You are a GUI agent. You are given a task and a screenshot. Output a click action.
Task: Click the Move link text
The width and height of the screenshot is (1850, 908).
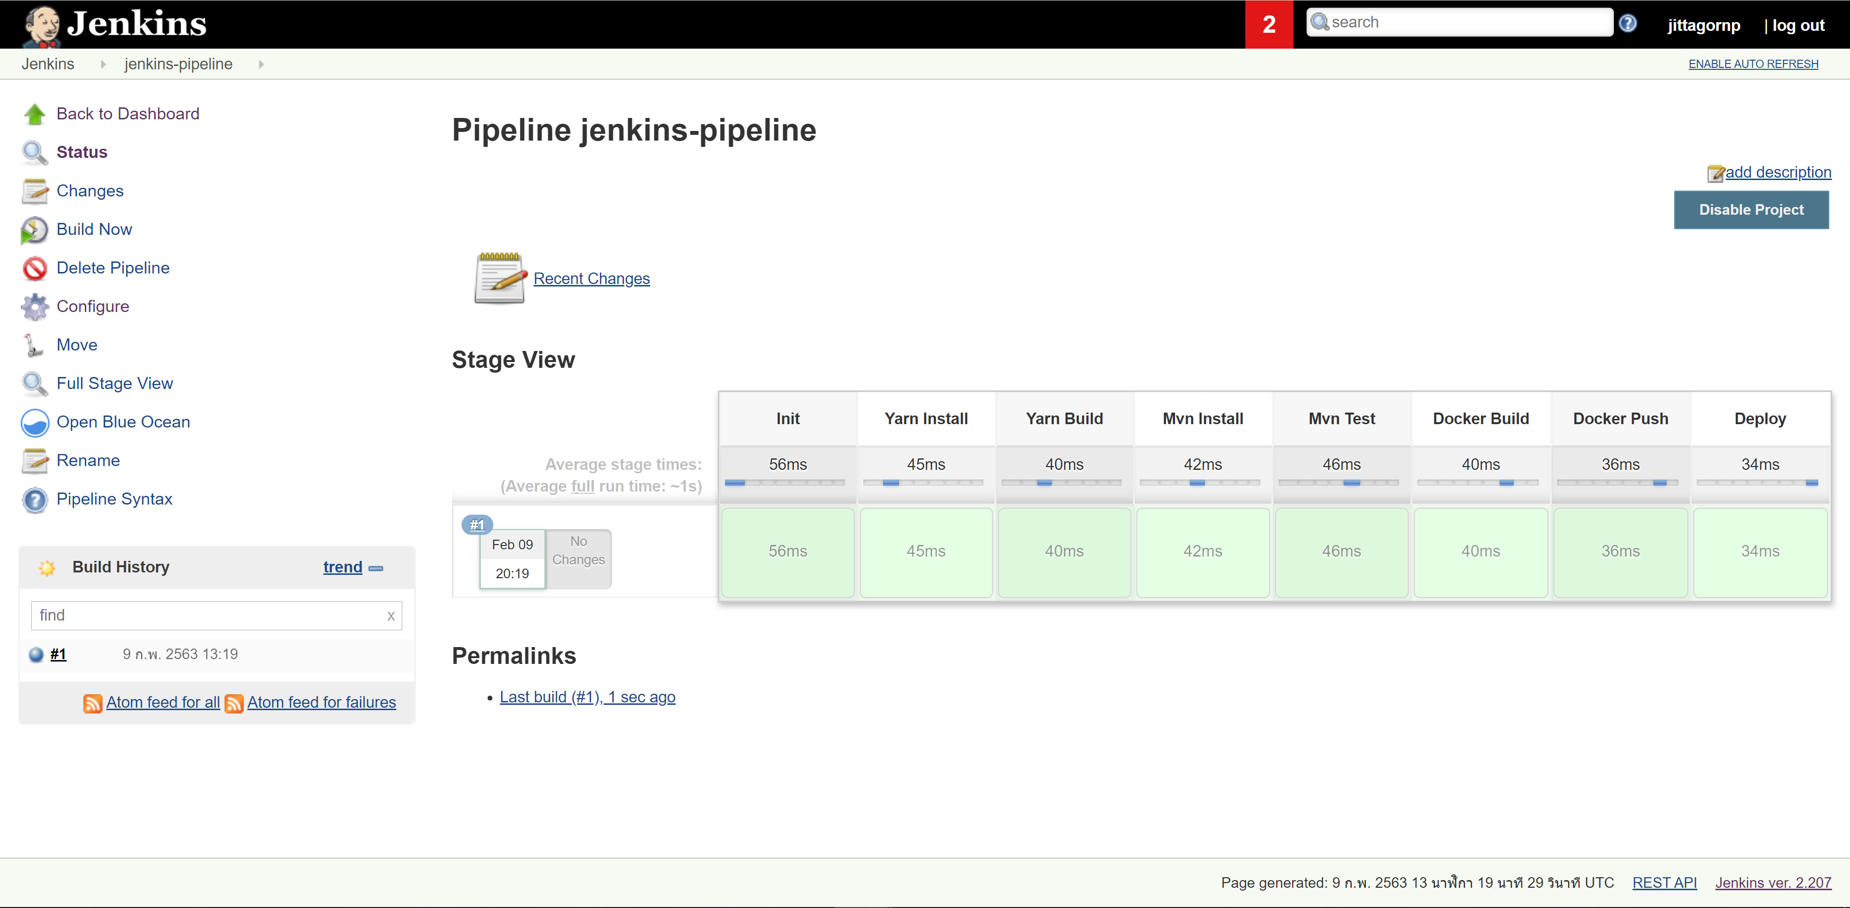[77, 345]
